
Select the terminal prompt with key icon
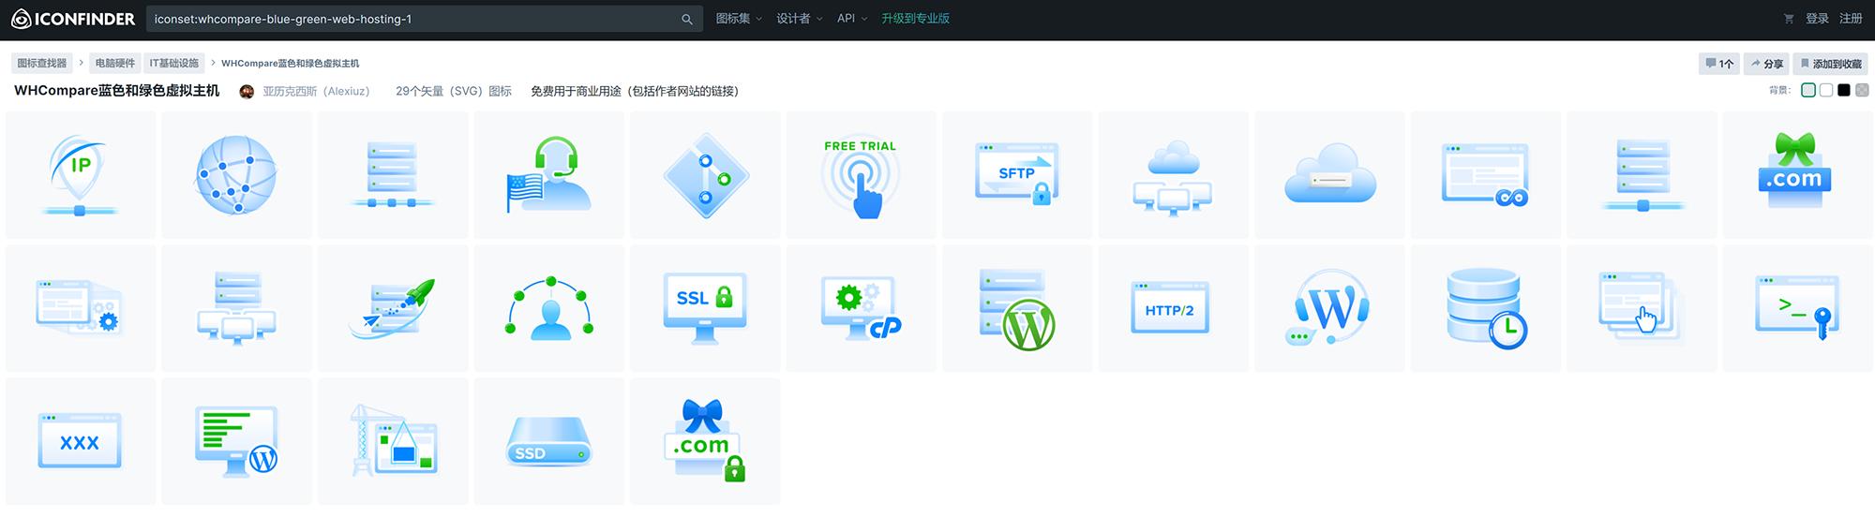click(x=1797, y=308)
